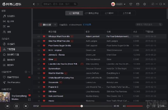Open the skin theme shirt icon
This screenshot has height=110, width=168.
pos(130,4)
